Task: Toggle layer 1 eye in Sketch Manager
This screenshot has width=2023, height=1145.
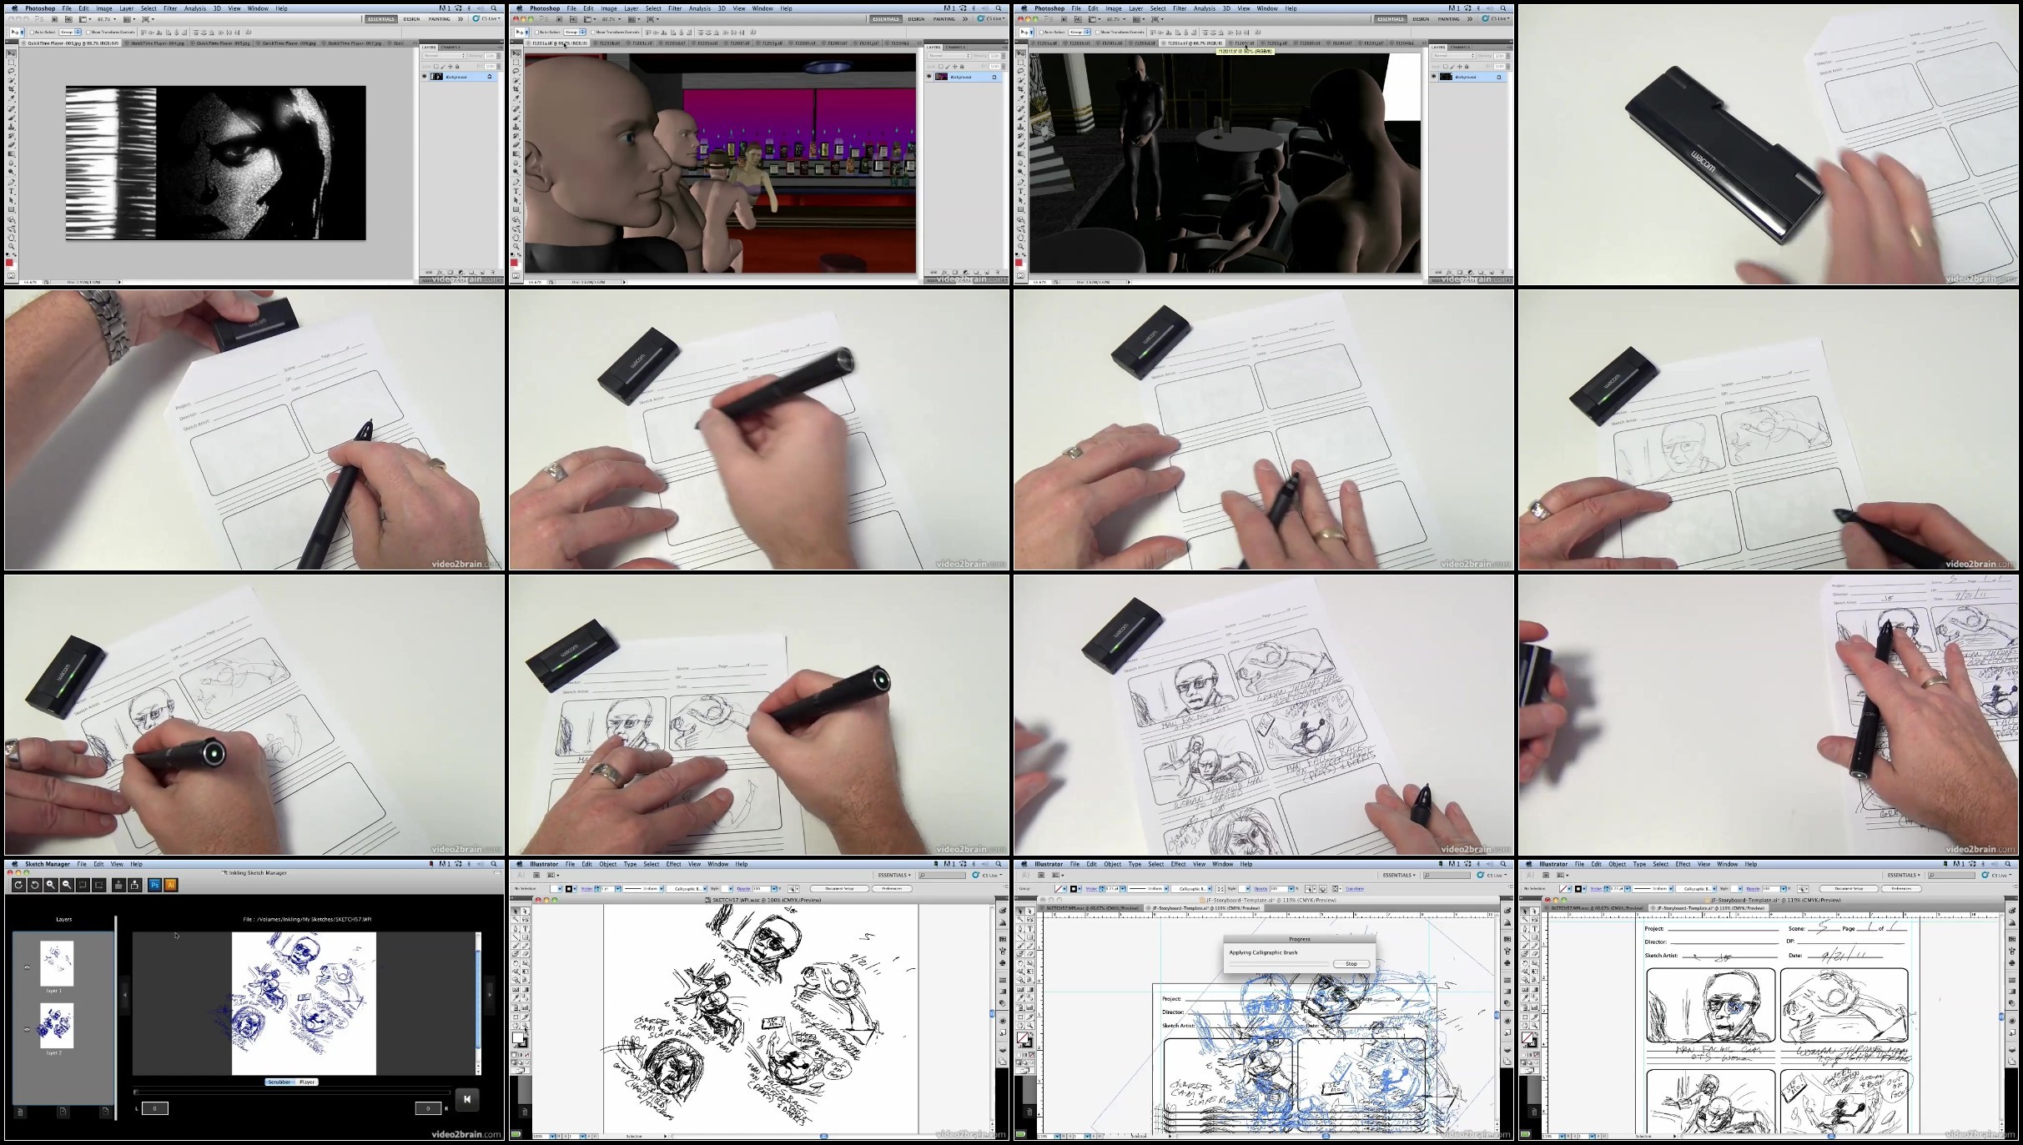Action: (27, 967)
